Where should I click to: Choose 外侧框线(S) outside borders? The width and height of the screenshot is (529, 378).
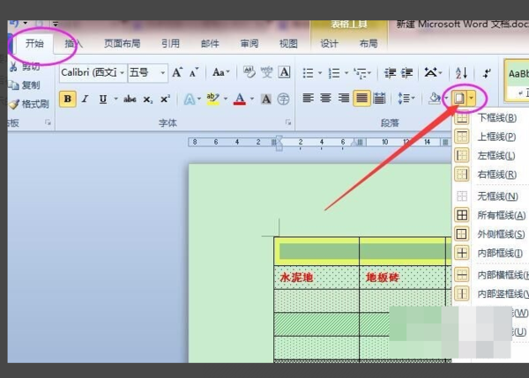click(x=490, y=233)
